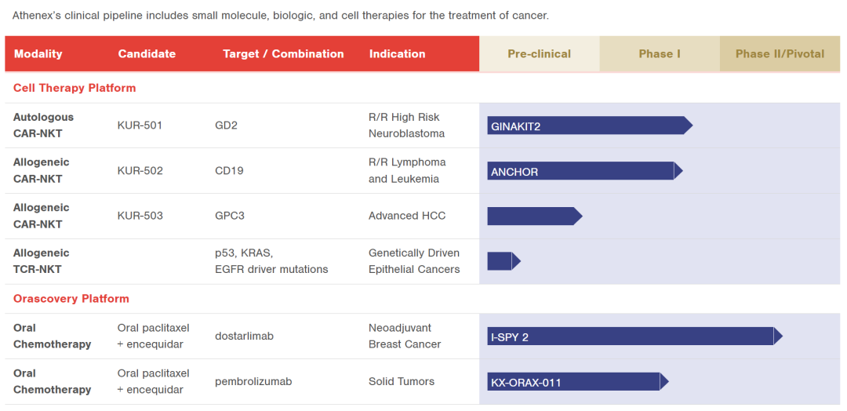The image size is (847, 411).
Task: Select the I-SPY 2 trial bar
Action: (x=634, y=336)
